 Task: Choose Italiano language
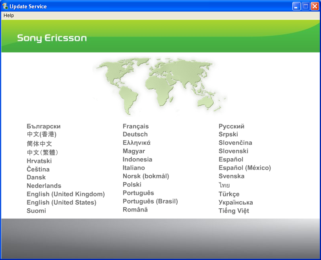133,168
